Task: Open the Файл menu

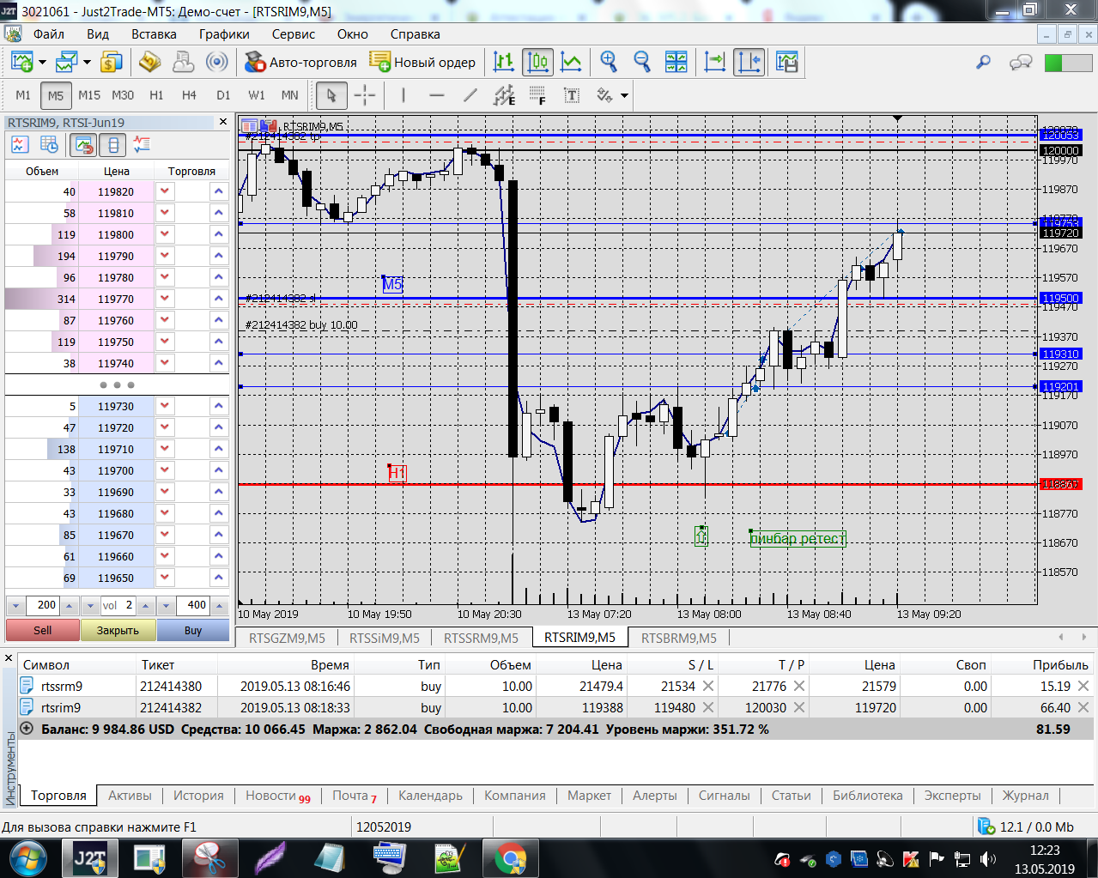Action: point(49,34)
